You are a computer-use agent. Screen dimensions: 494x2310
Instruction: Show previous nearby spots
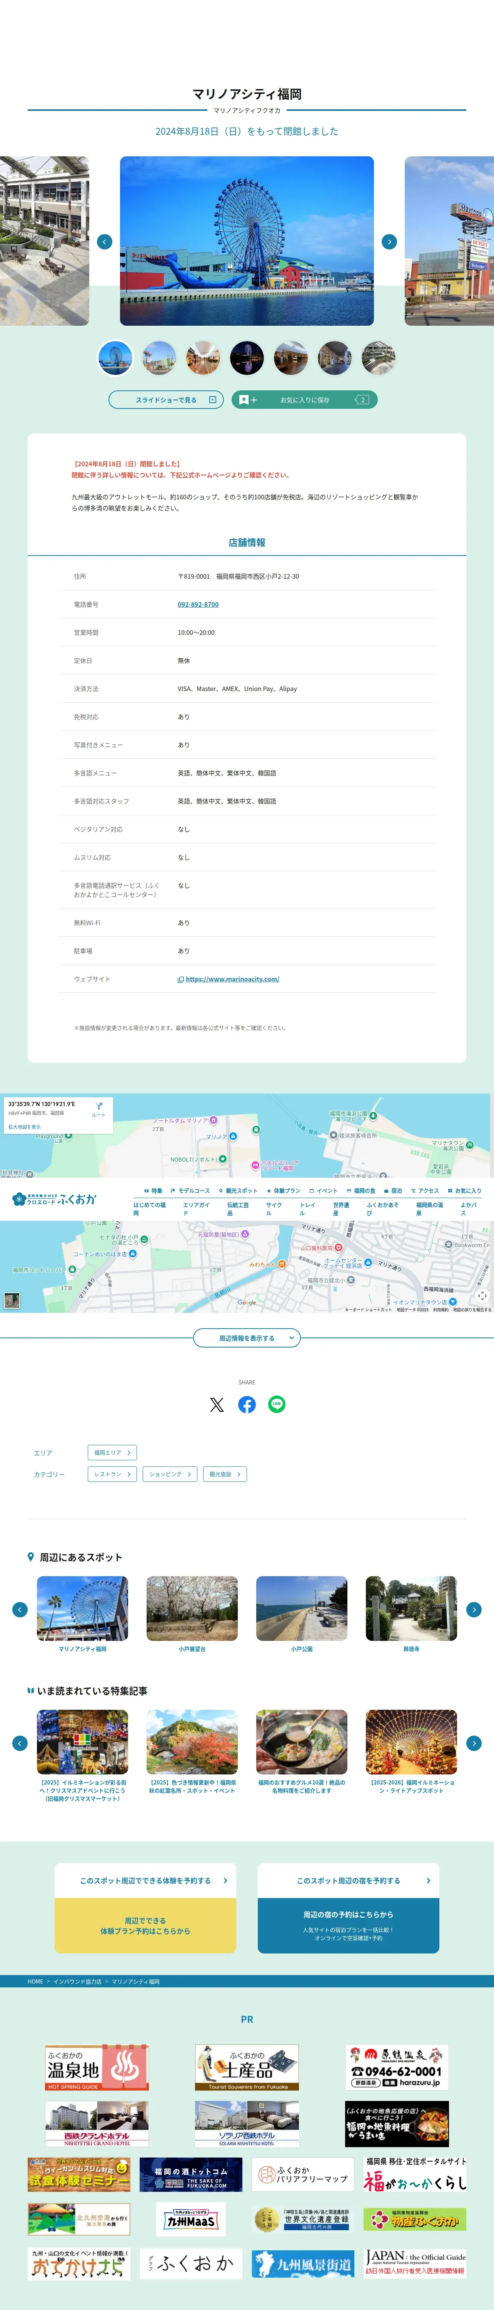point(20,1610)
